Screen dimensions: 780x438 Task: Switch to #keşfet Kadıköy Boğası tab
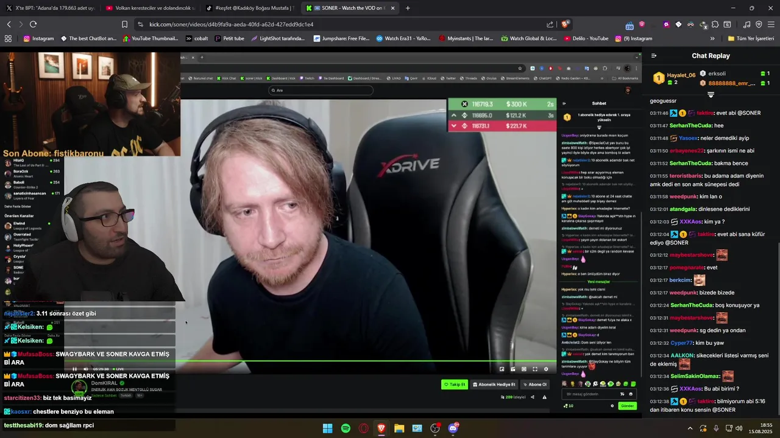point(249,8)
